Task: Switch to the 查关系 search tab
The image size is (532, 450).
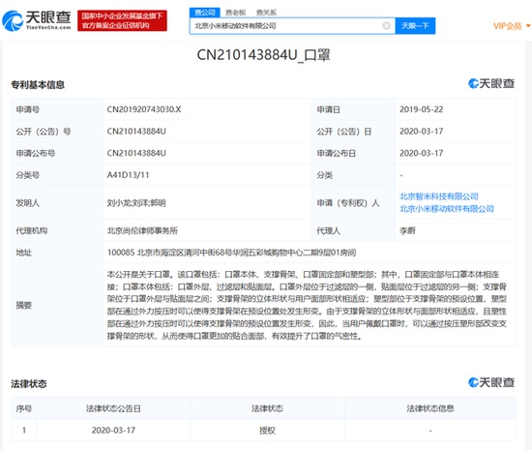Action: pos(266,13)
